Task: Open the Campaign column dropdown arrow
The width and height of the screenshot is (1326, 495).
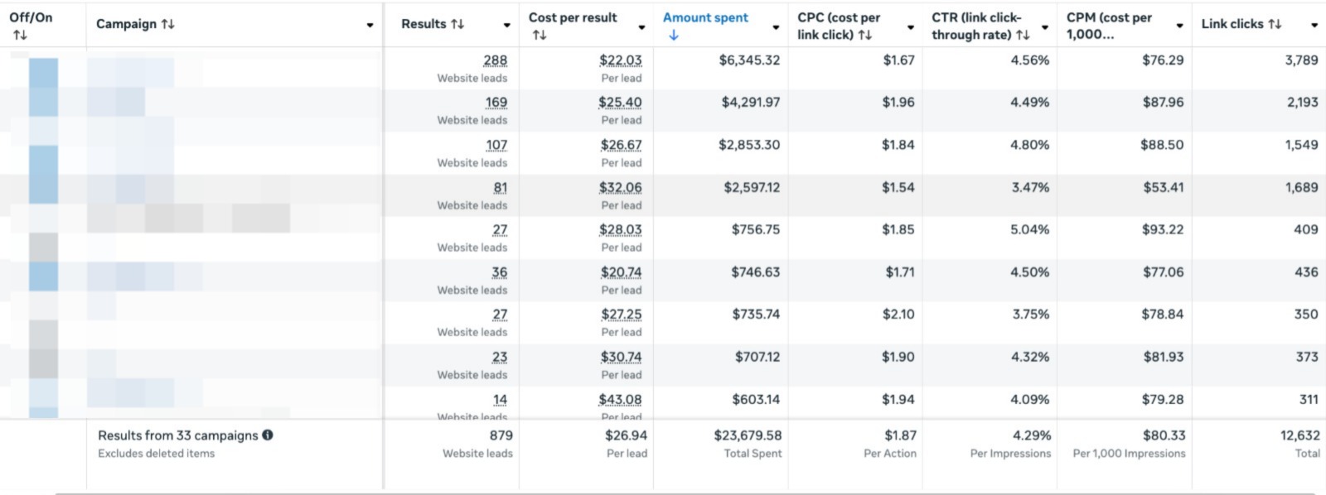Action: click(370, 25)
